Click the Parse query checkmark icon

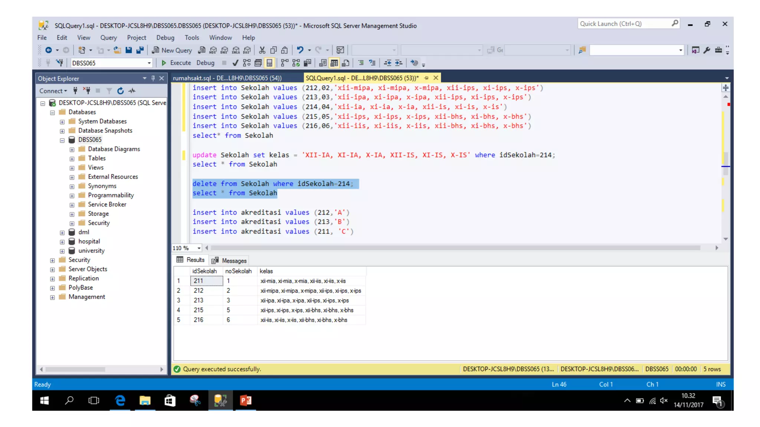point(235,63)
